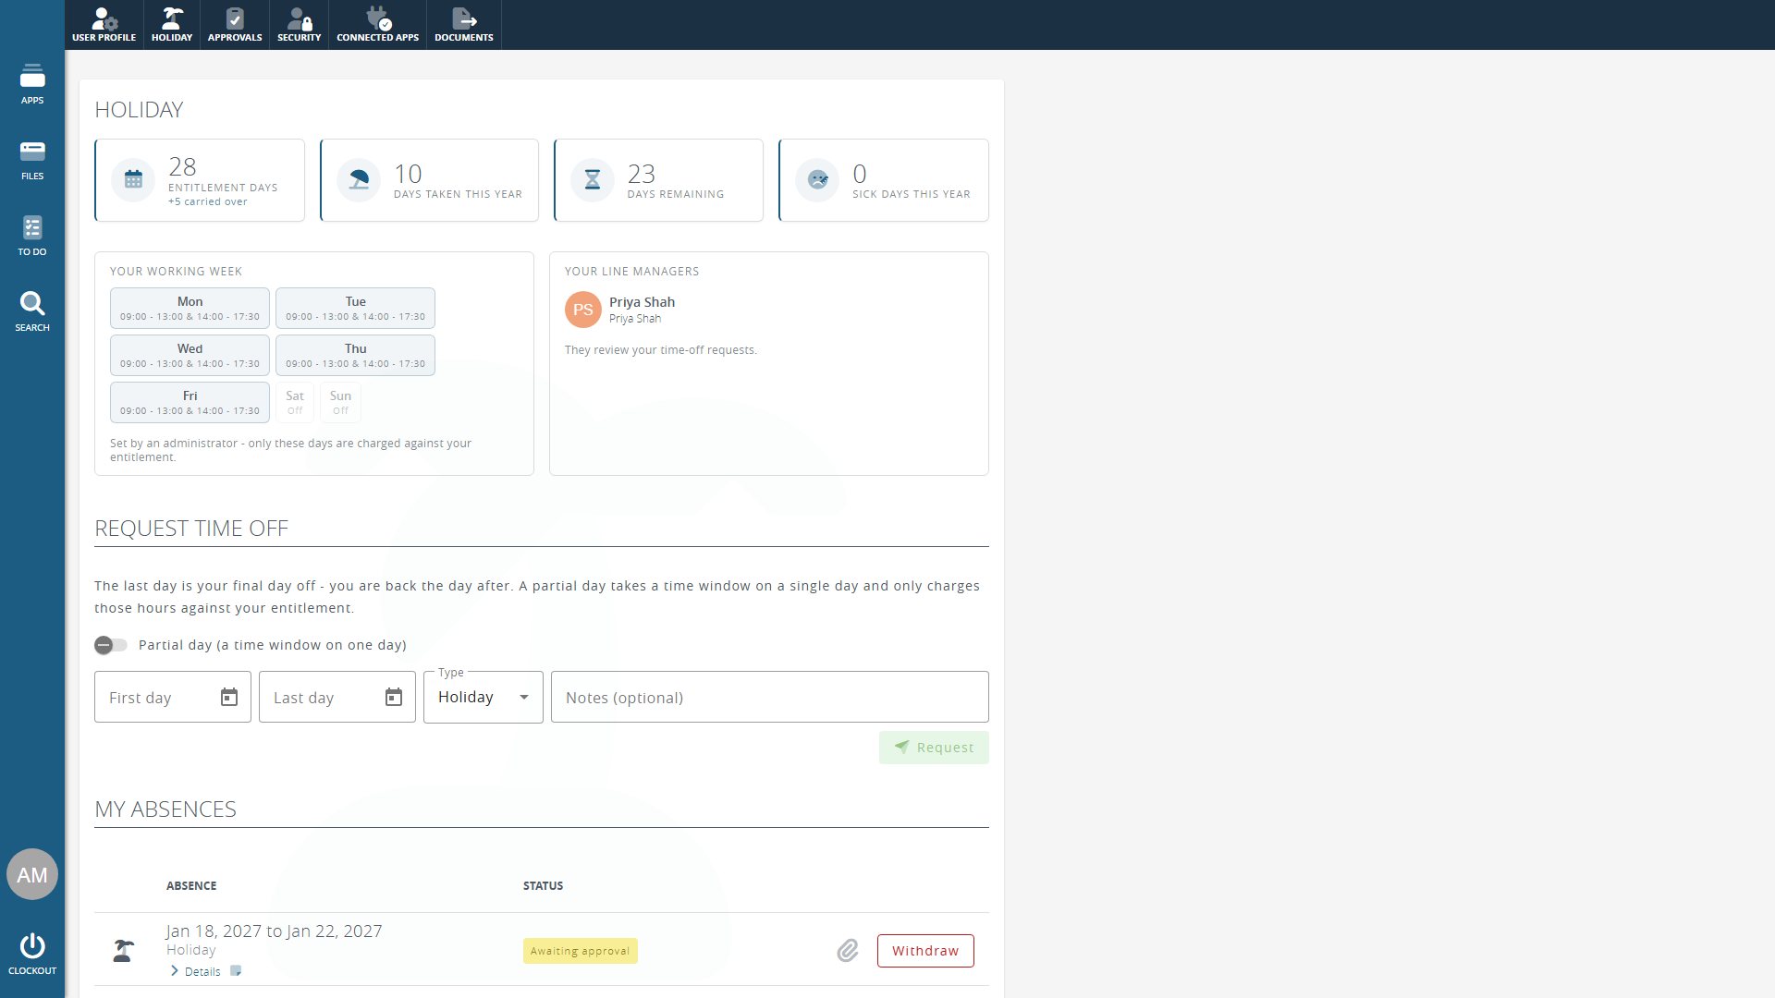1775x998 pixels.
Task: Click the note icon beside Details
Action: [x=236, y=971]
